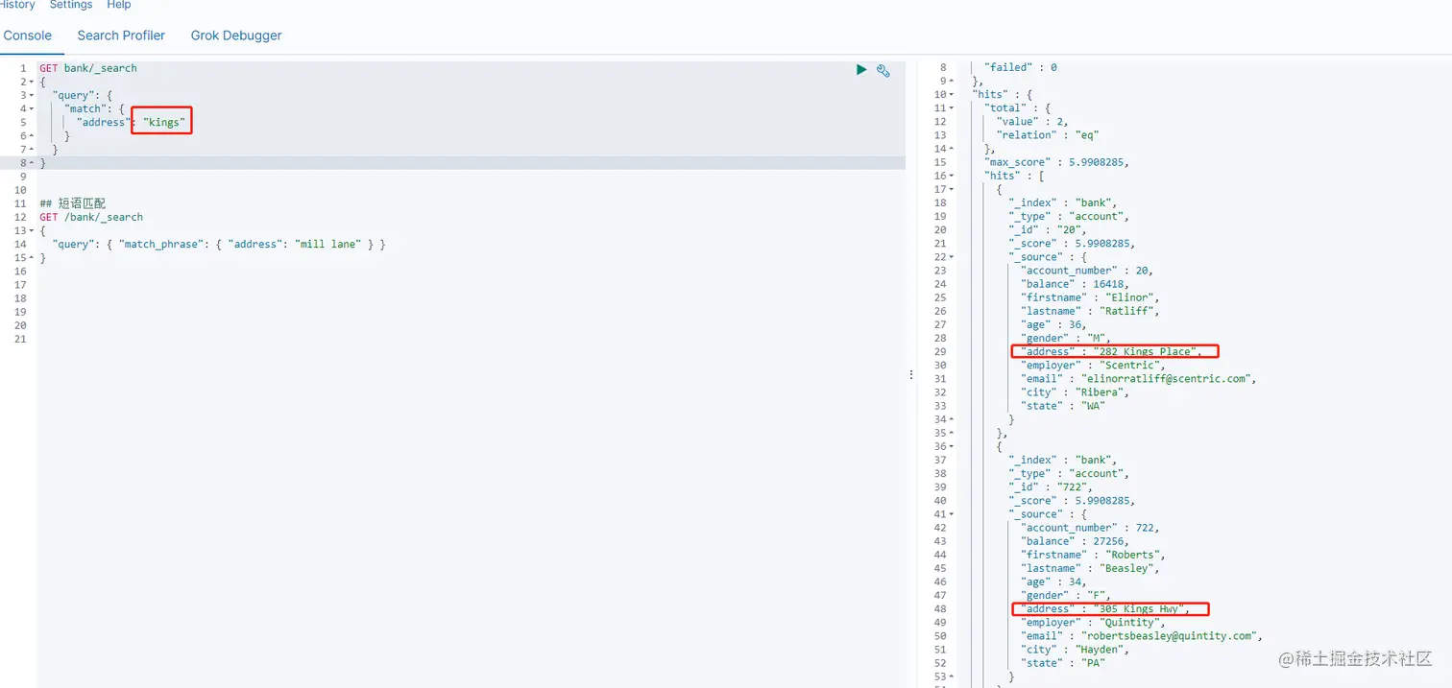This screenshot has width=1452, height=688.
Task: Click the "city" : "Hayden" line
Action: [1075, 650]
